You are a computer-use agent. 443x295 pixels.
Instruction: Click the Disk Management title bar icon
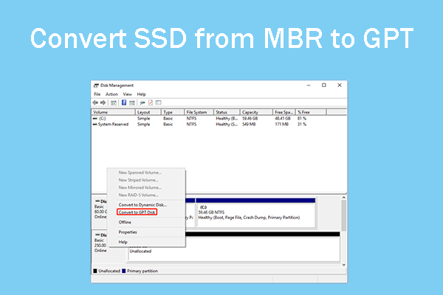coord(96,86)
